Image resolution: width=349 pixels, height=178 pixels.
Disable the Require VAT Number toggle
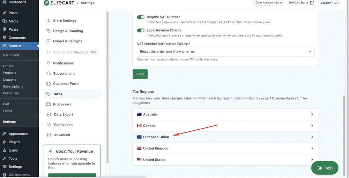pos(141,17)
